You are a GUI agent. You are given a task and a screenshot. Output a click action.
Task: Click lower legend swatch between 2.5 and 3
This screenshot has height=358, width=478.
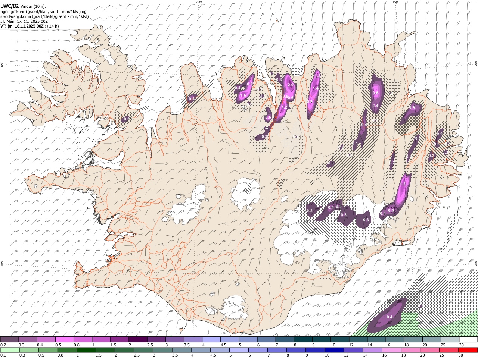(x=143, y=350)
